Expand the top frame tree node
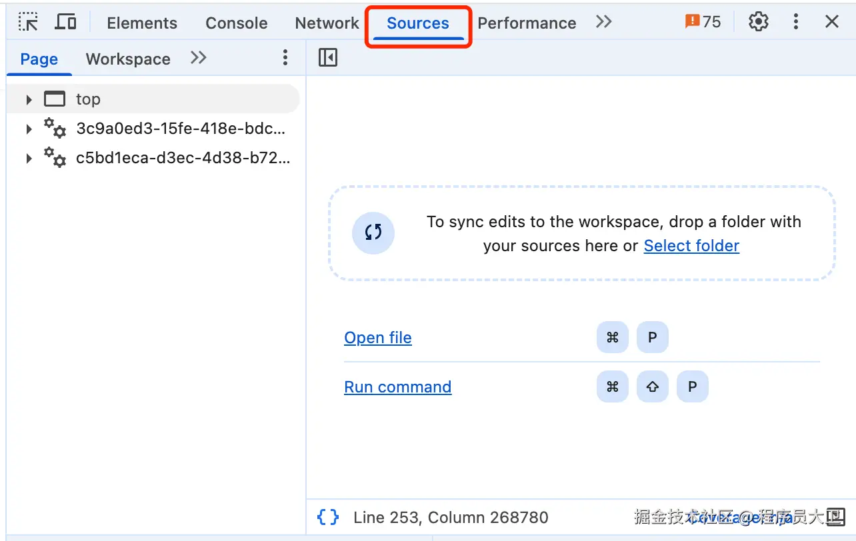 [x=29, y=99]
